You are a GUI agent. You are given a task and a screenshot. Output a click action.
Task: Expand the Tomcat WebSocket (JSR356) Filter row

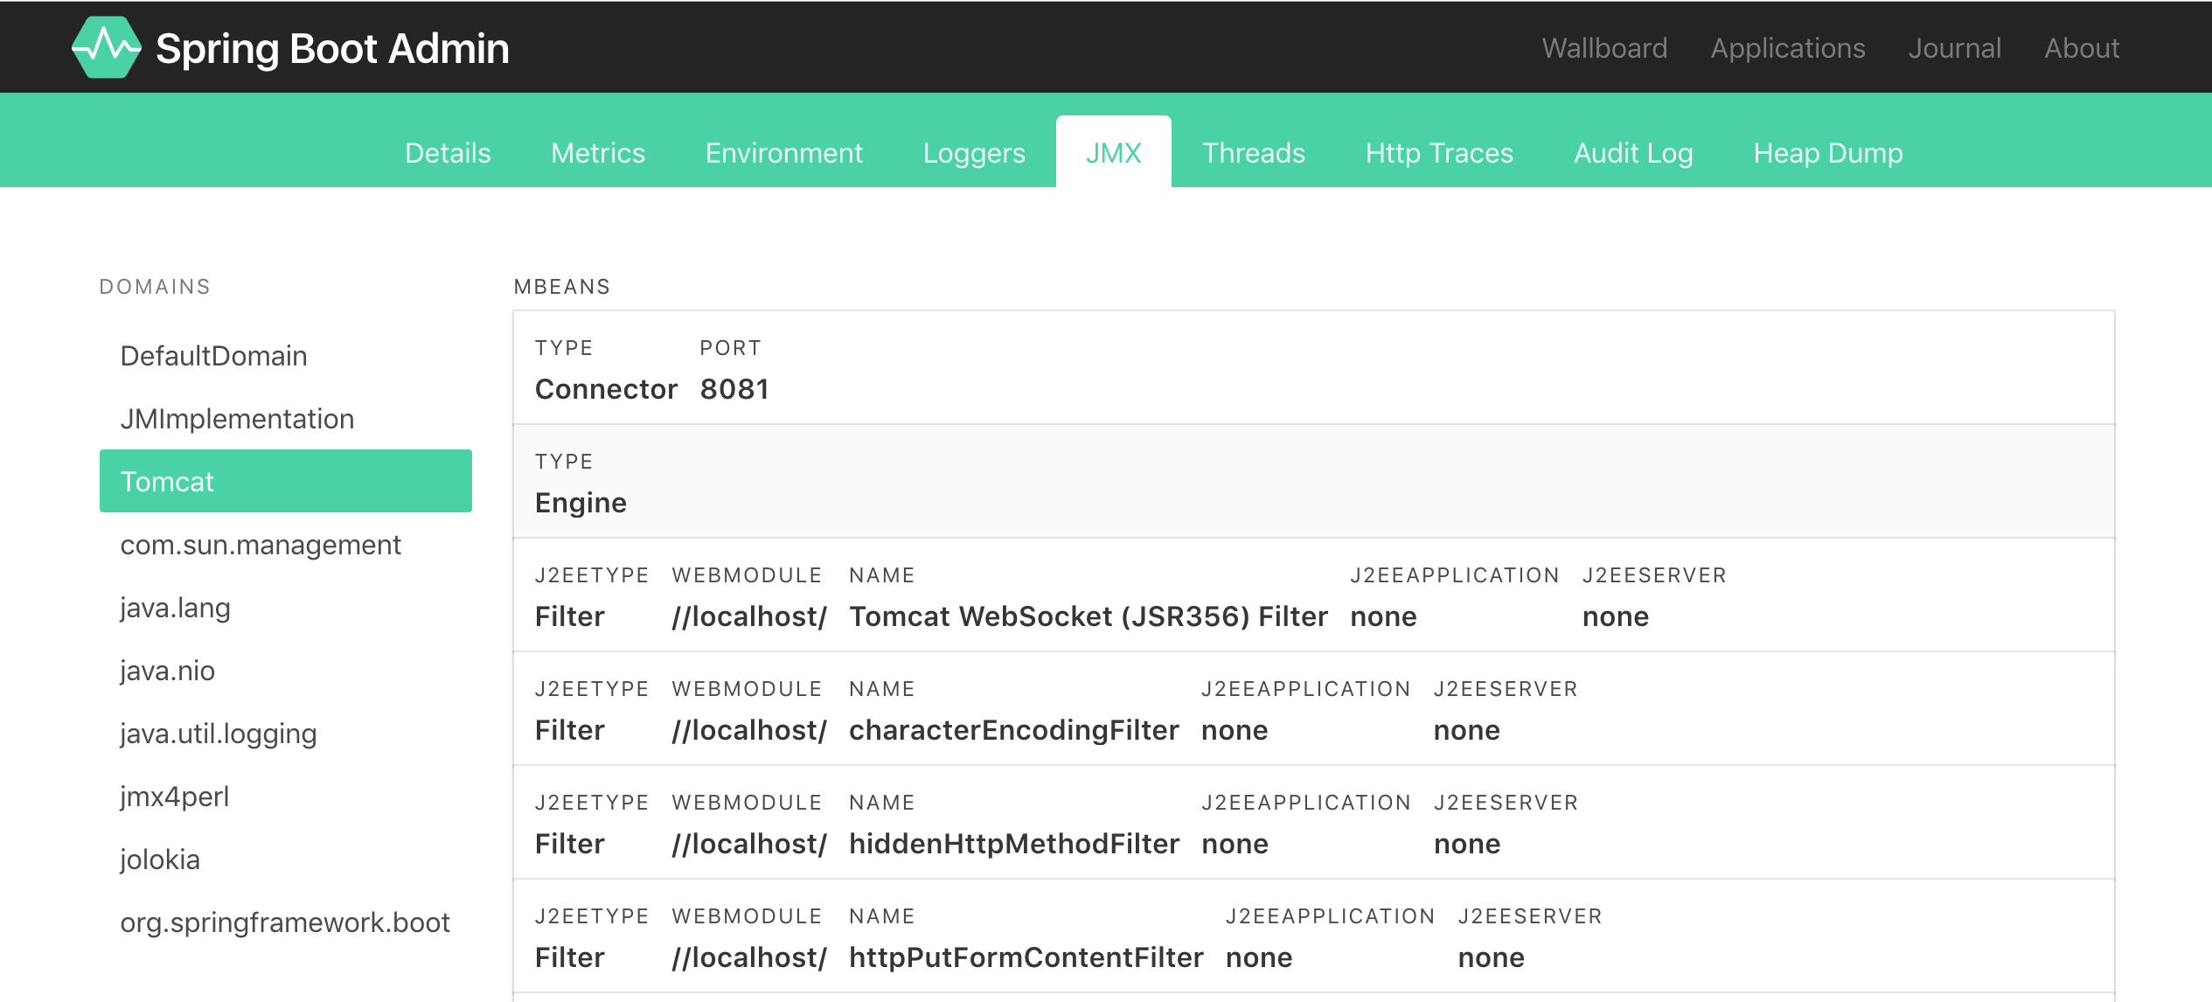[x=1313, y=595]
